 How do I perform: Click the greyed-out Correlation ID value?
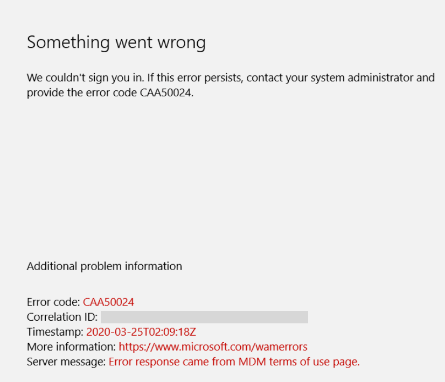point(204,317)
